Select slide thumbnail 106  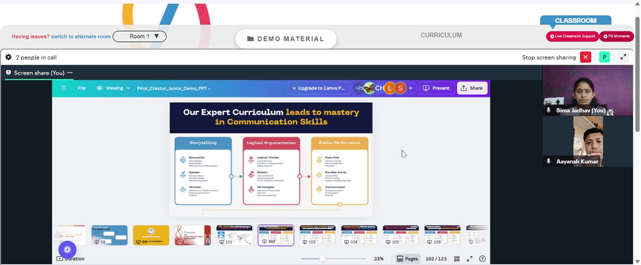click(442, 235)
